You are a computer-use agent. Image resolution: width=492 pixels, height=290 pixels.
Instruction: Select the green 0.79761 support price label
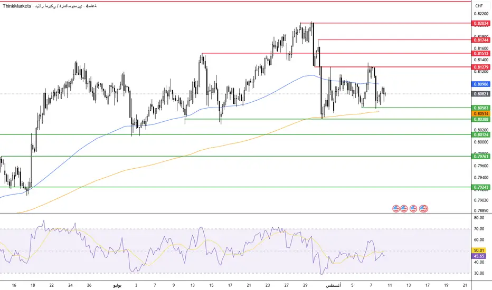pos(481,157)
